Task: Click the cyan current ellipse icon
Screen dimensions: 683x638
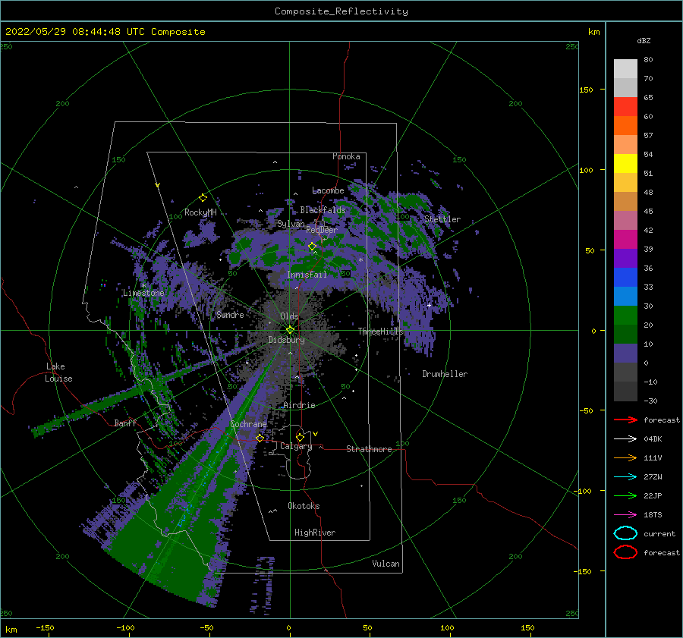Action: 625,533
